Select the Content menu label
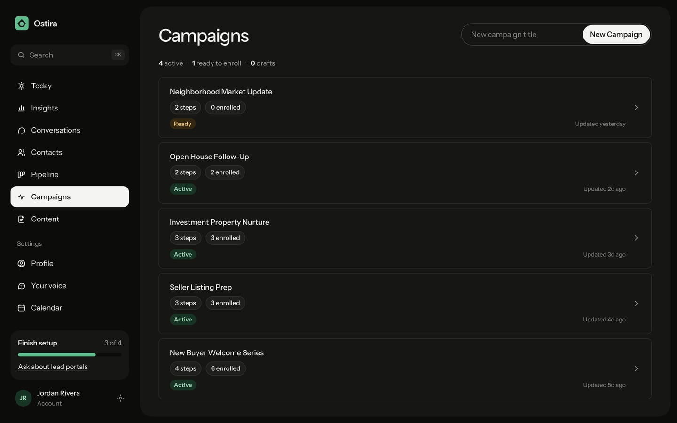The height and width of the screenshot is (423, 677). (45, 219)
